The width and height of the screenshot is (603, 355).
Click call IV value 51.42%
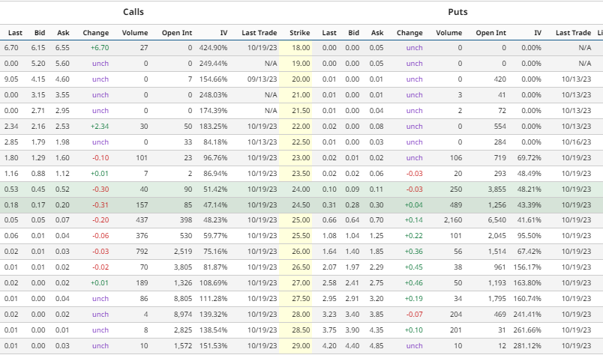(x=215, y=189)
